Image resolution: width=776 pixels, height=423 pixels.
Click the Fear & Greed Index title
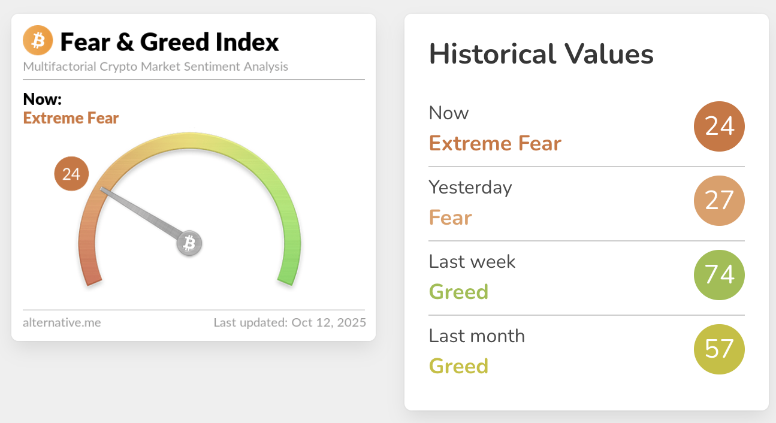click(x=170, y=42)
